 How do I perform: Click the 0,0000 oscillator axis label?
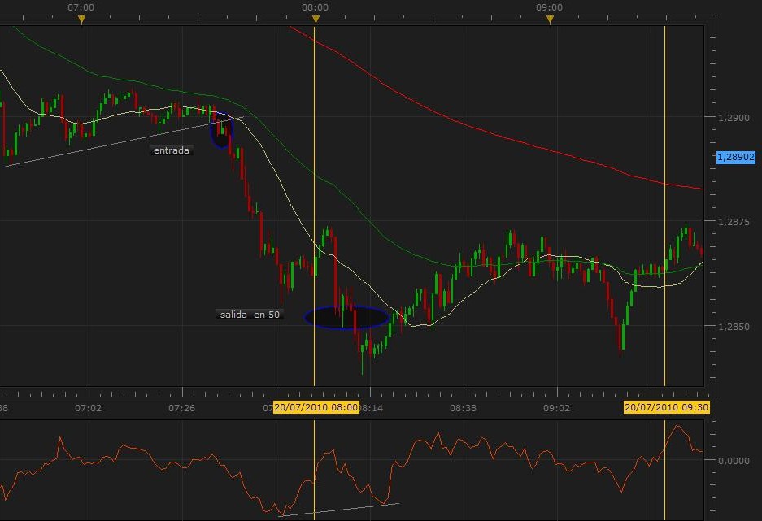734,460
